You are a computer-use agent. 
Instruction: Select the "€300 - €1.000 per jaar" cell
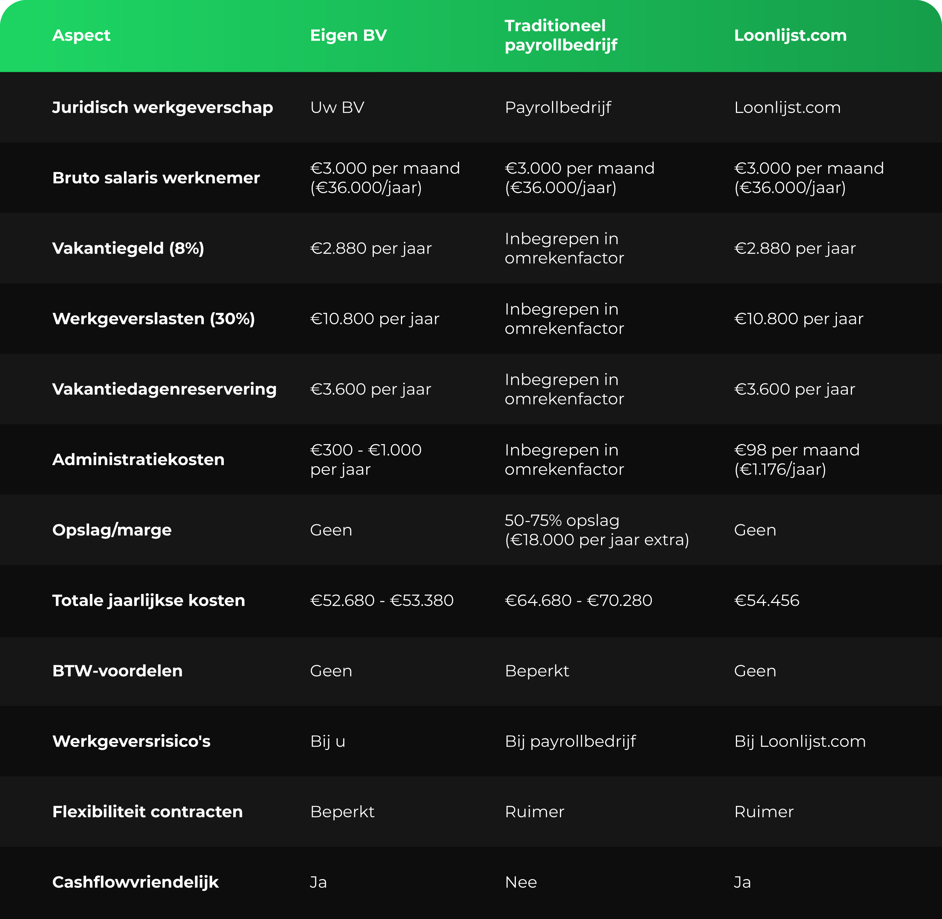tap(365, 459)
